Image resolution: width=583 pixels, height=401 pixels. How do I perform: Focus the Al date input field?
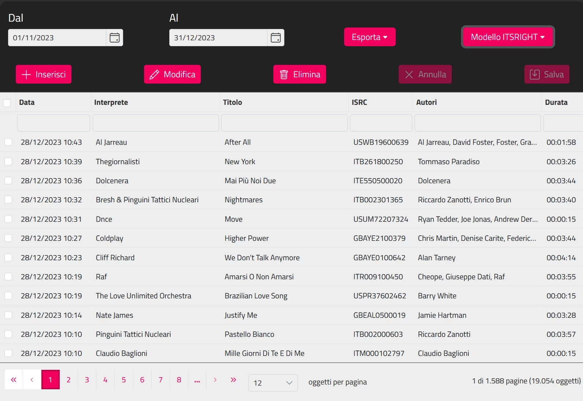[x=219, y=38]
